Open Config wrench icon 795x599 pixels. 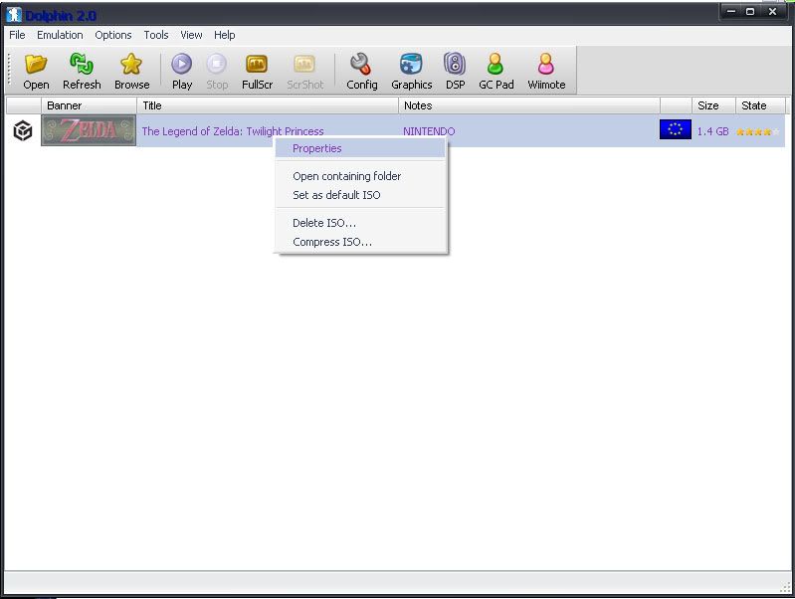[x=361, y=65]
